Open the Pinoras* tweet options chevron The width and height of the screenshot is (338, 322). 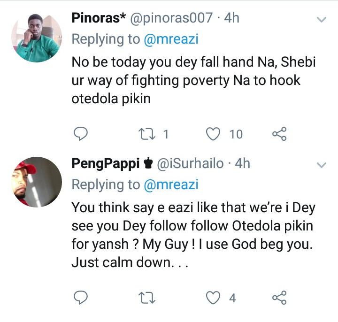(x=322, y=20)
